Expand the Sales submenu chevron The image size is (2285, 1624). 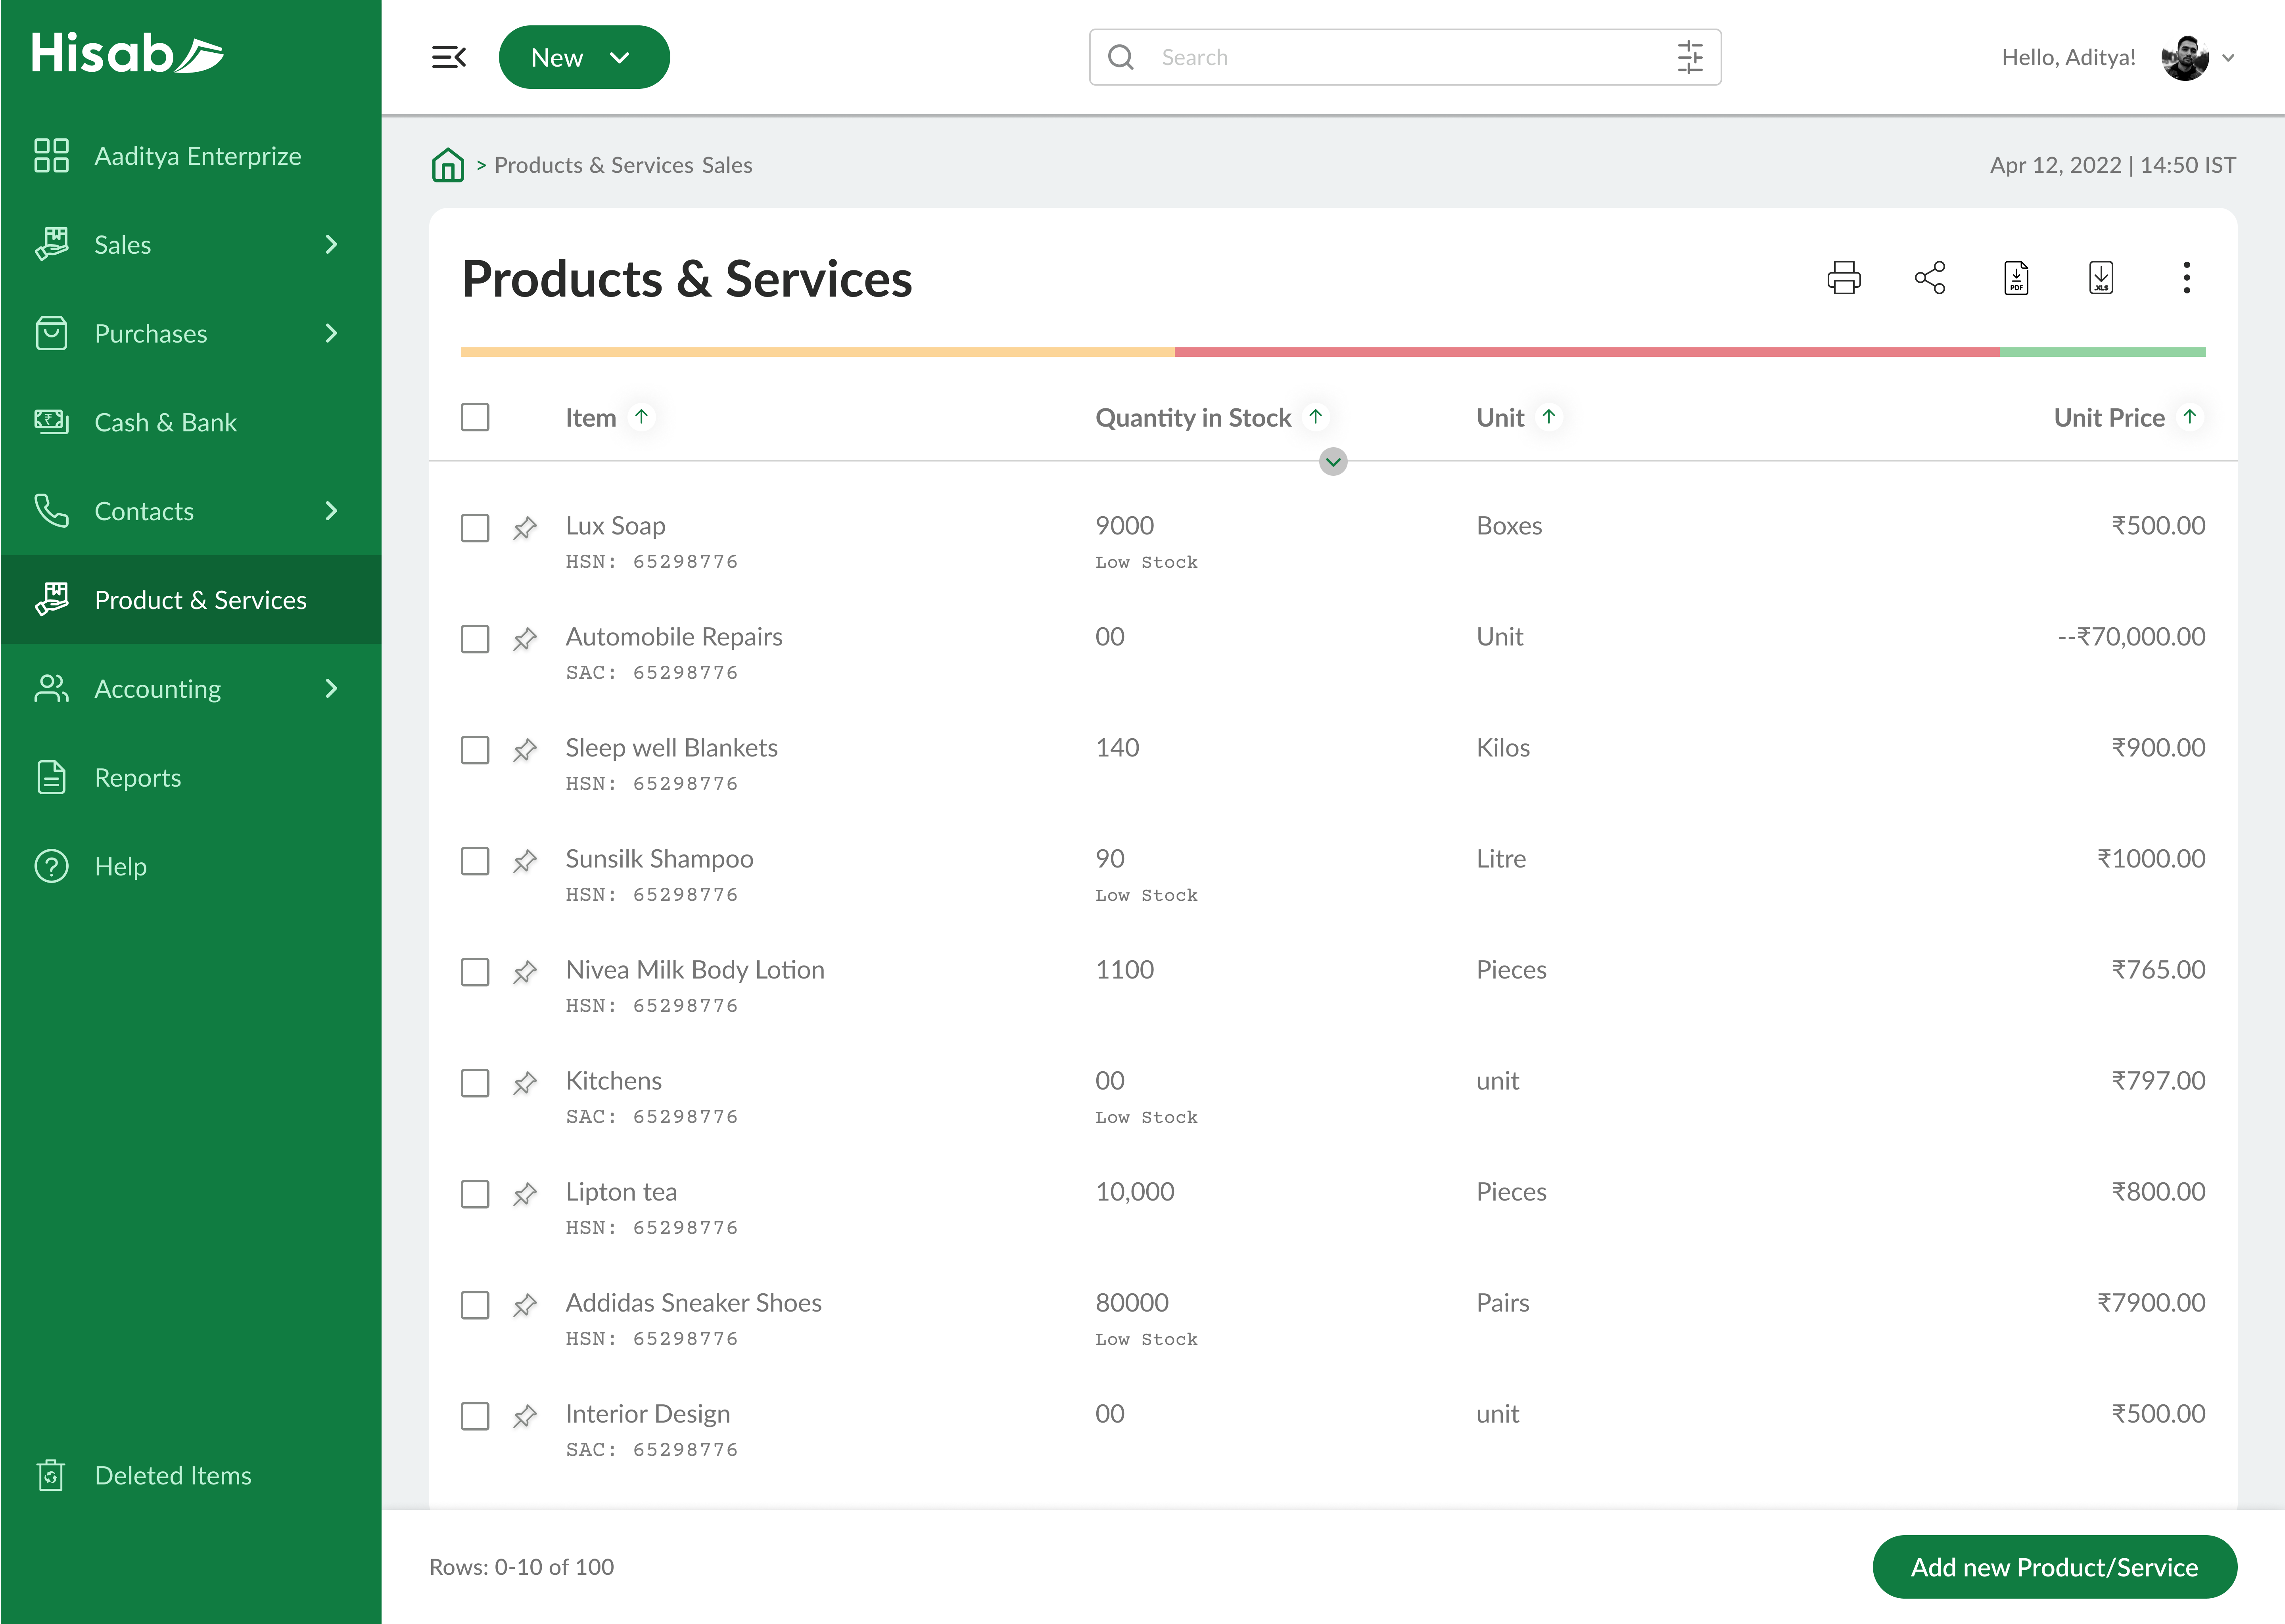331,244
